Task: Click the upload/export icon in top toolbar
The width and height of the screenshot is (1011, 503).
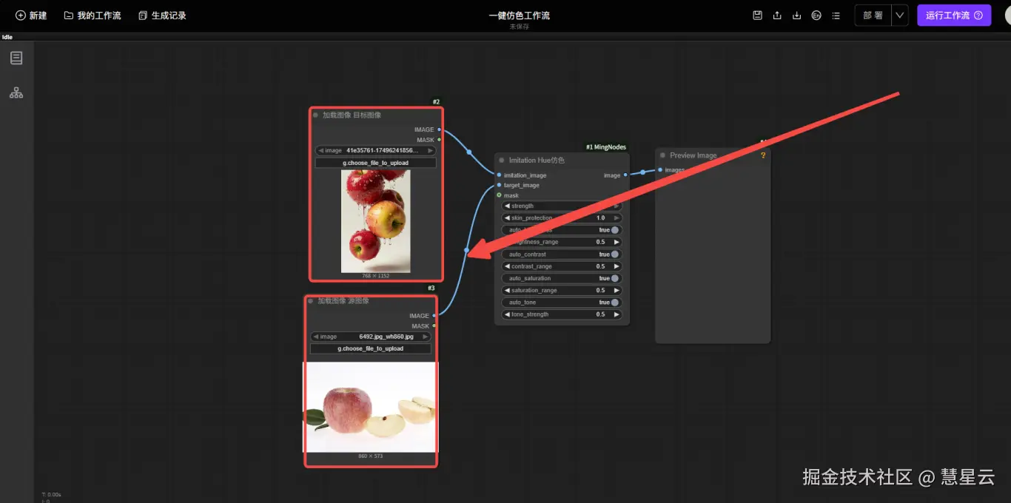Action: 777,16
